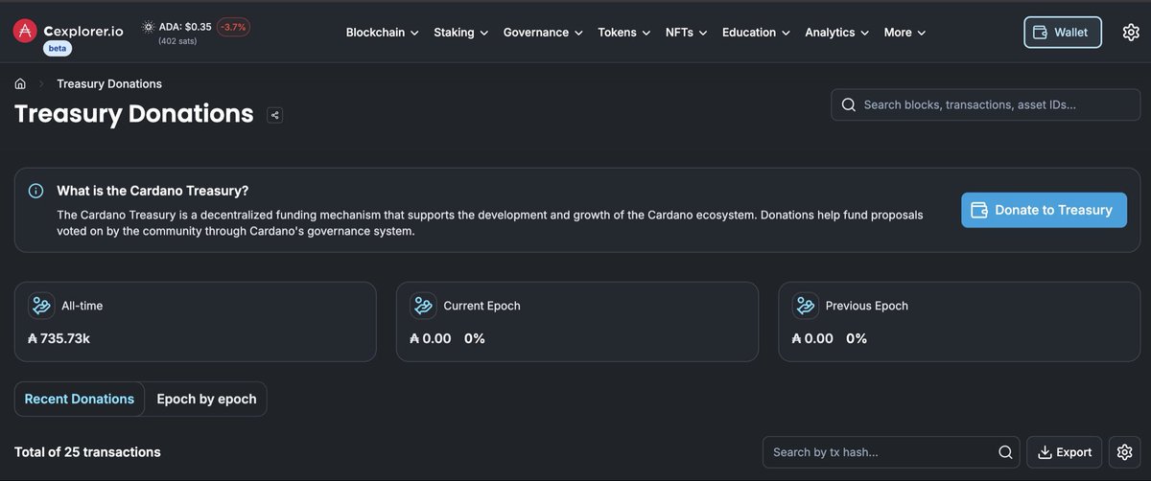Viewport: 1151px width, 481px height.
Task: Click the beta badge under logo
Action: tap(59, 49)
